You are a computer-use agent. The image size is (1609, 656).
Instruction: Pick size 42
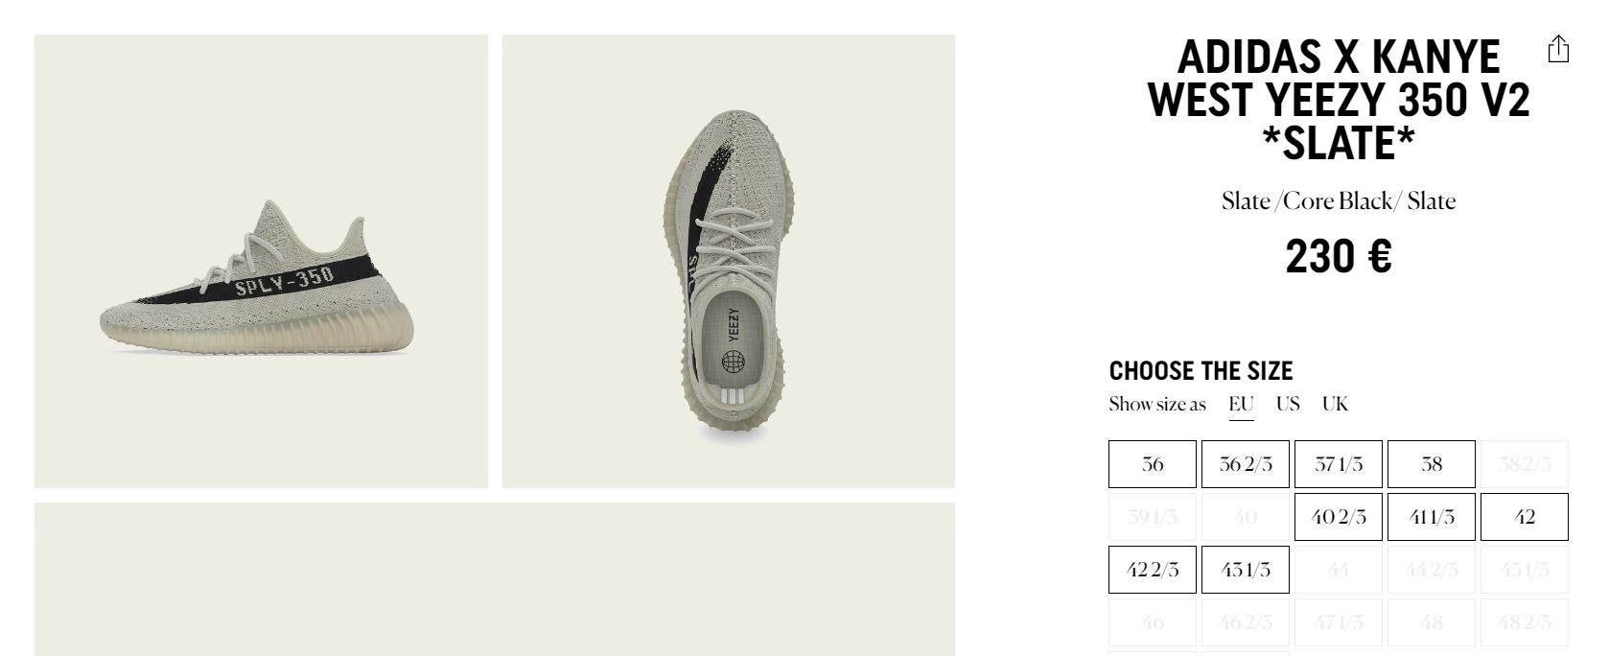pyautogui.click(x=1525, y=517)
